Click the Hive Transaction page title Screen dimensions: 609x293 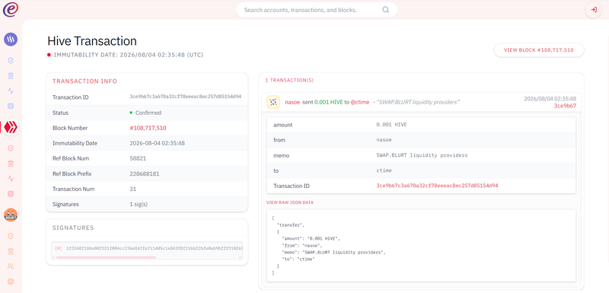click(92, 41)
